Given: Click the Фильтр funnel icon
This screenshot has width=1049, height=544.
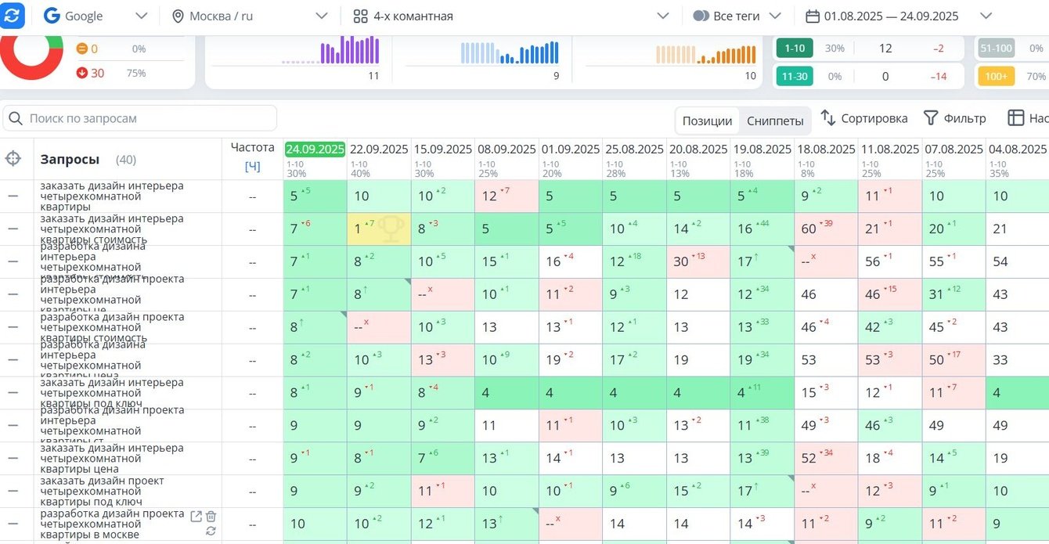Looking at the screenshot, I should click(x=931, y=118).
